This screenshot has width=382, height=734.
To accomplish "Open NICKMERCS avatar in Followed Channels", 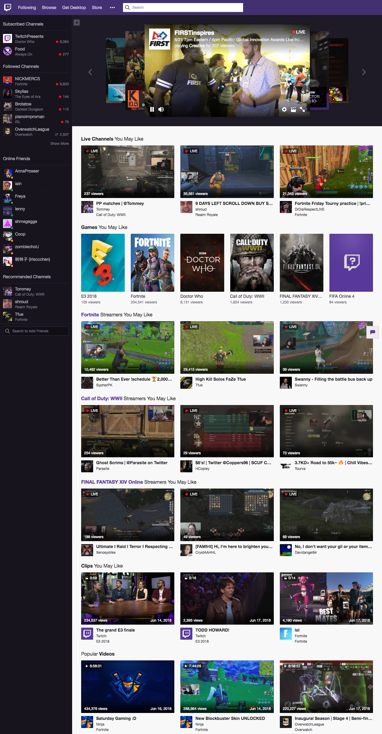I will (8, 81).
